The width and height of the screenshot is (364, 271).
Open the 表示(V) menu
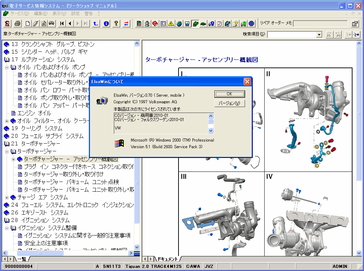pyautogui.click(x=59, y=14)
